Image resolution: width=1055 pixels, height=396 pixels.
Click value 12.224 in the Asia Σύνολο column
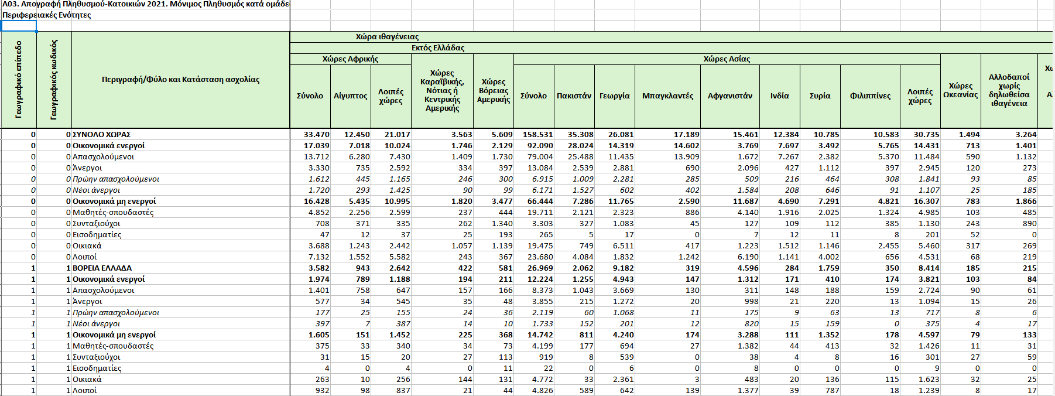click(x=540, y=279)
